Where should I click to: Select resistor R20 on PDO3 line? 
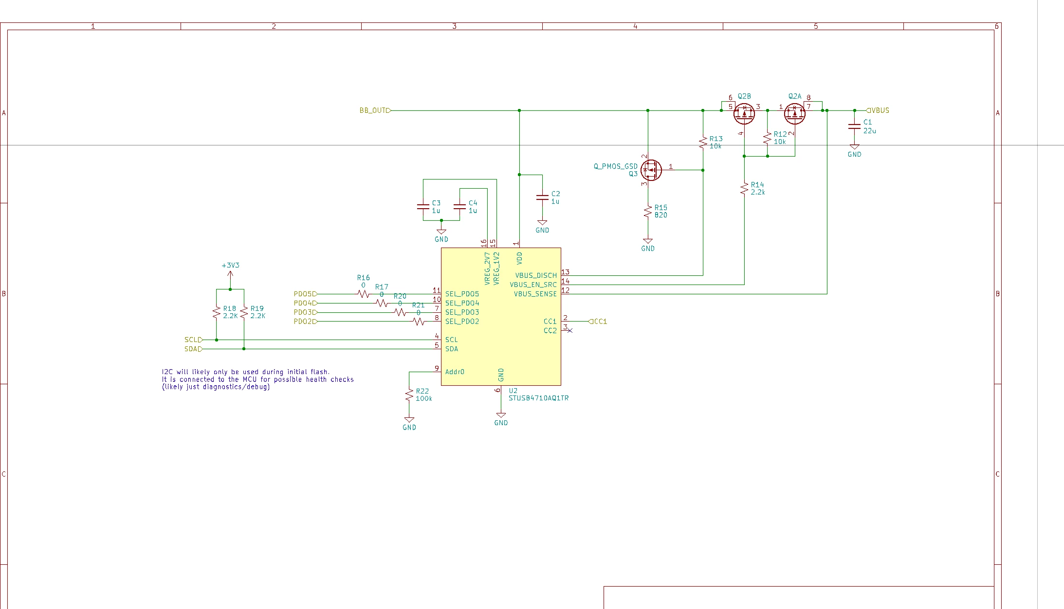tap(400, 312)
